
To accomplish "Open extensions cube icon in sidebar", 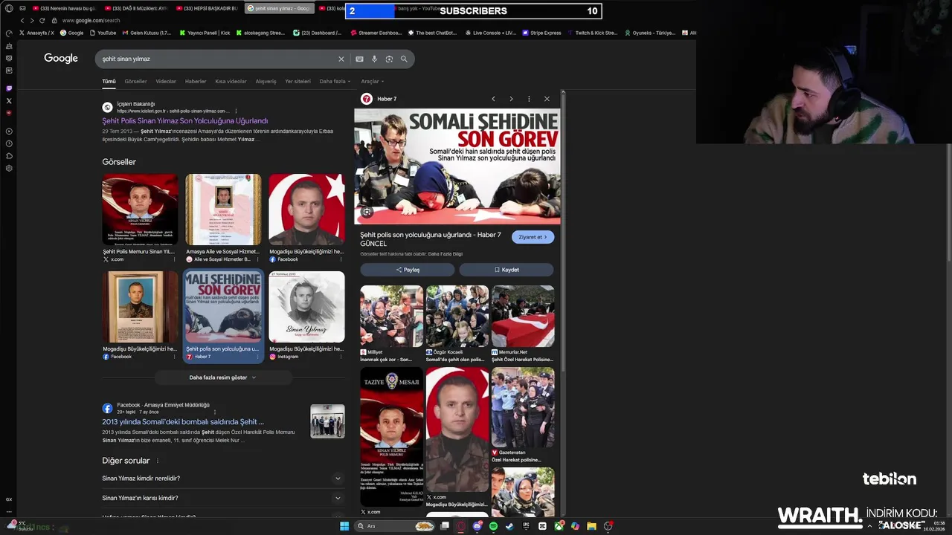I will (9, 156).
